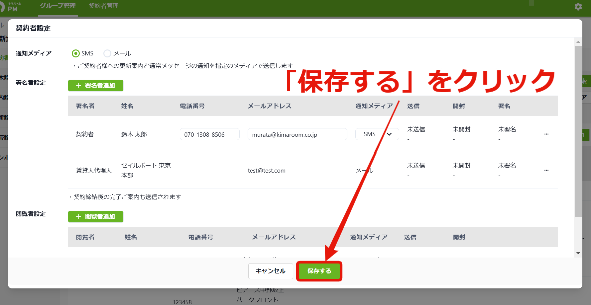Screen dimensions: 591x305
Task: Open the three-dot menu for 契約者 row
Action: click(546, 134)
